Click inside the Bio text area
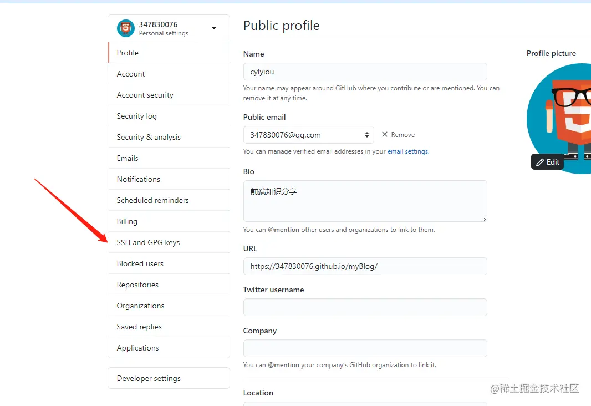Image resolution: width=591 pixels, height=406 pixels. (x=365, y=201)
